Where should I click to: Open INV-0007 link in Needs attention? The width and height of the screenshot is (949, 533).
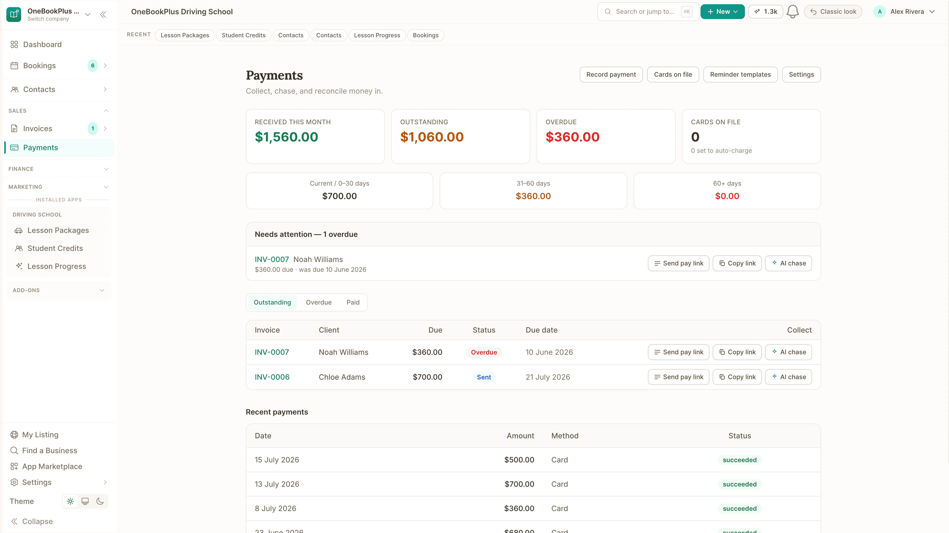point(272,260)
